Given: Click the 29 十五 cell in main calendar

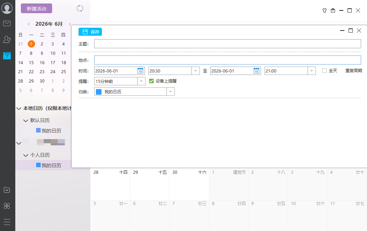Looking at the screenshot, I should pos(150,184).
